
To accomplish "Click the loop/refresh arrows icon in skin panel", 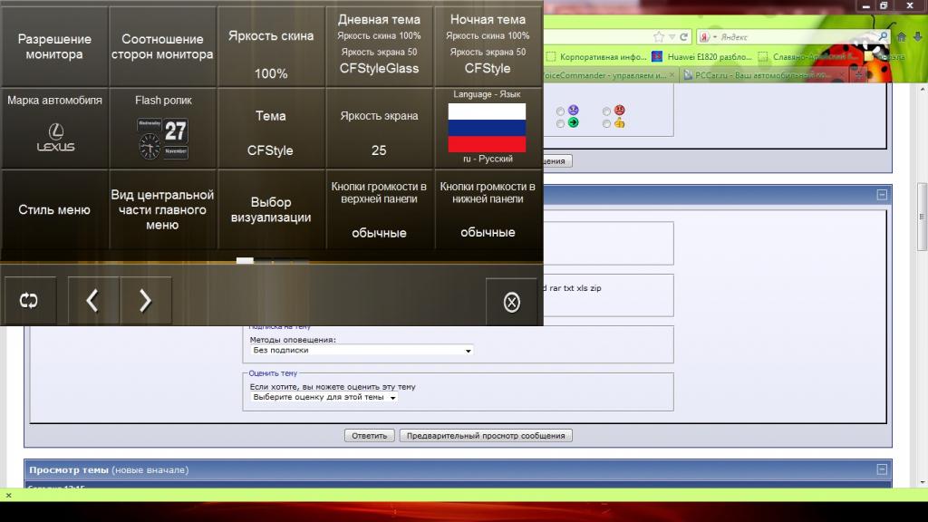I will tap(29, 301).
